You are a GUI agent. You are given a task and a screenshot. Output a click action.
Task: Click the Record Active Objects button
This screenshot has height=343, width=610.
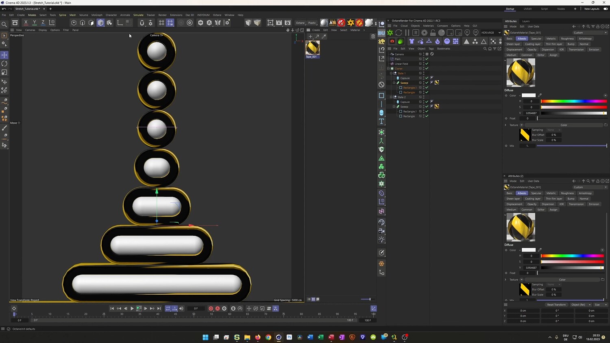211,308
